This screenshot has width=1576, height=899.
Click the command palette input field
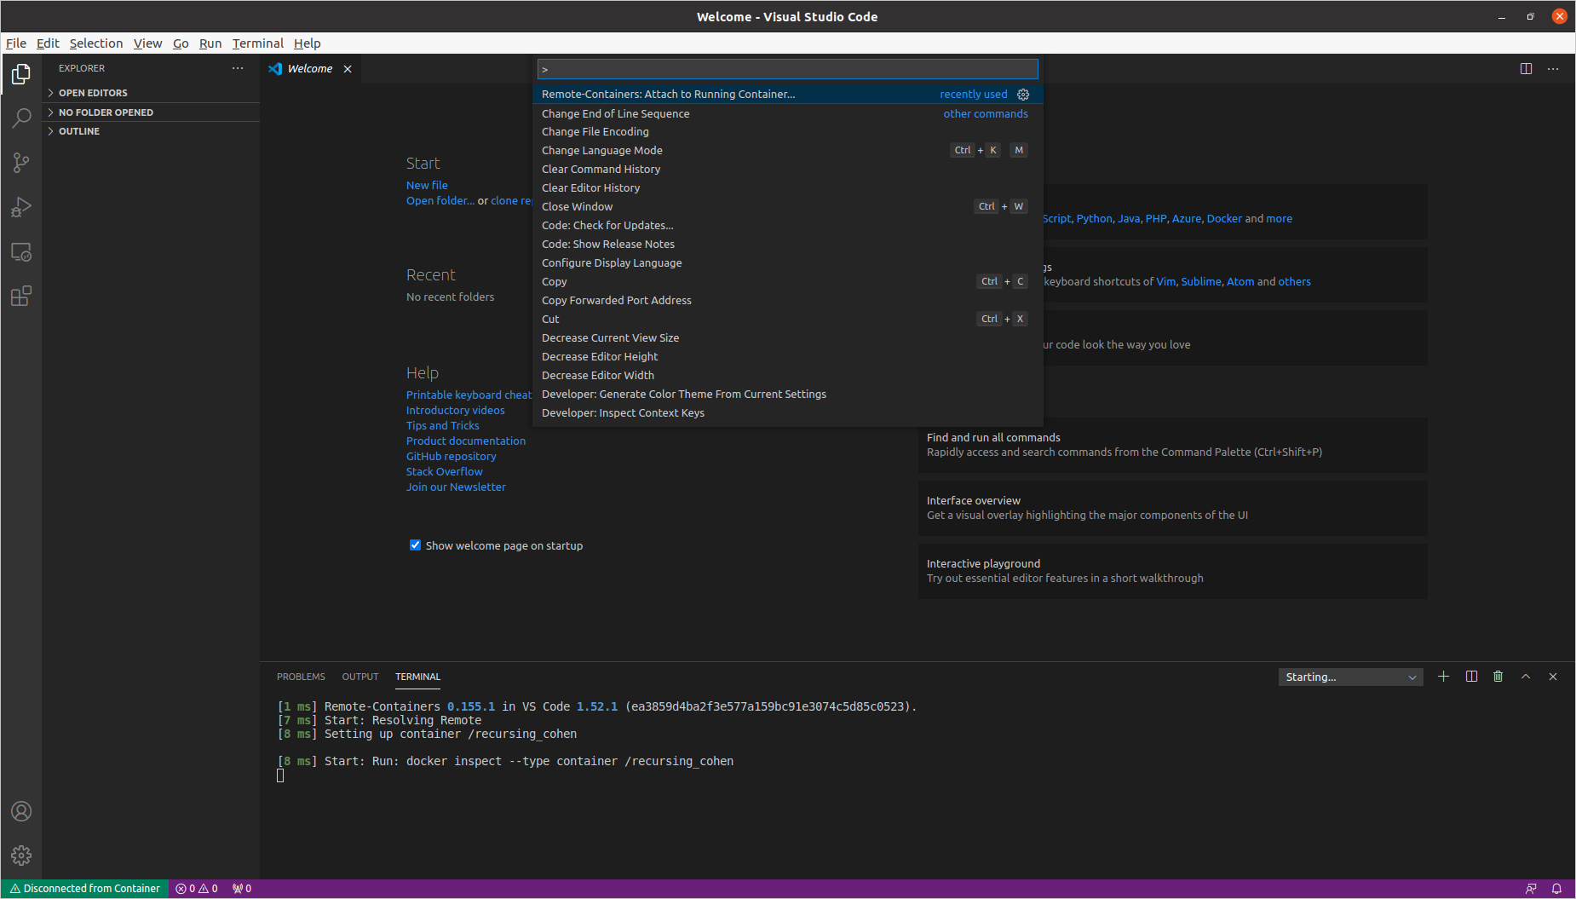tap(788, 69)
